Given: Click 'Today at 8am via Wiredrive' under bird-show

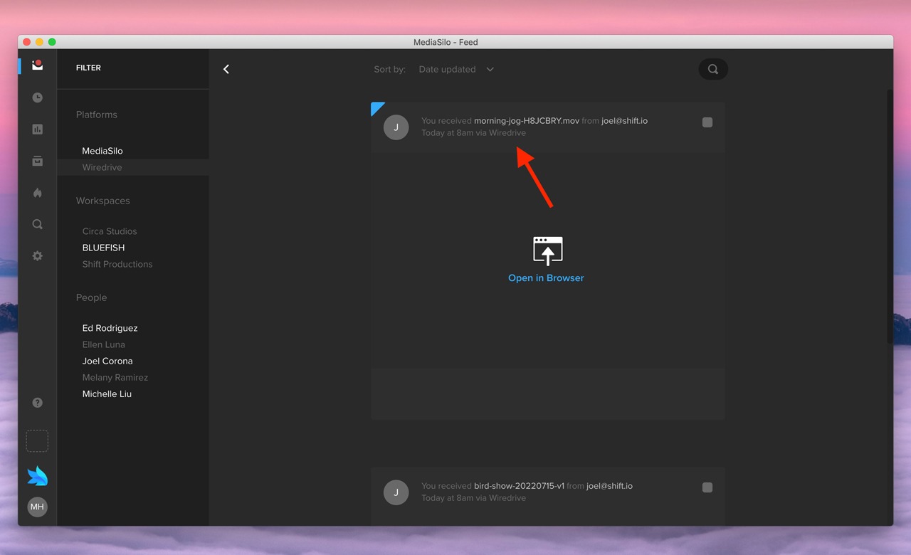Looking at the screenshot, I should [x=474, y=498].
